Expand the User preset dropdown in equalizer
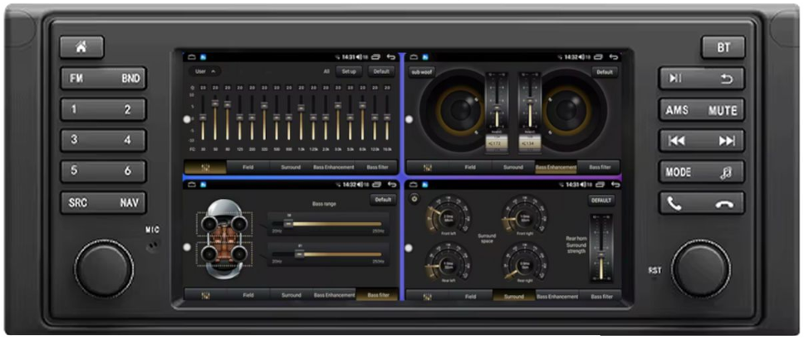The image size is (804, 339). [x=203, y=71]
